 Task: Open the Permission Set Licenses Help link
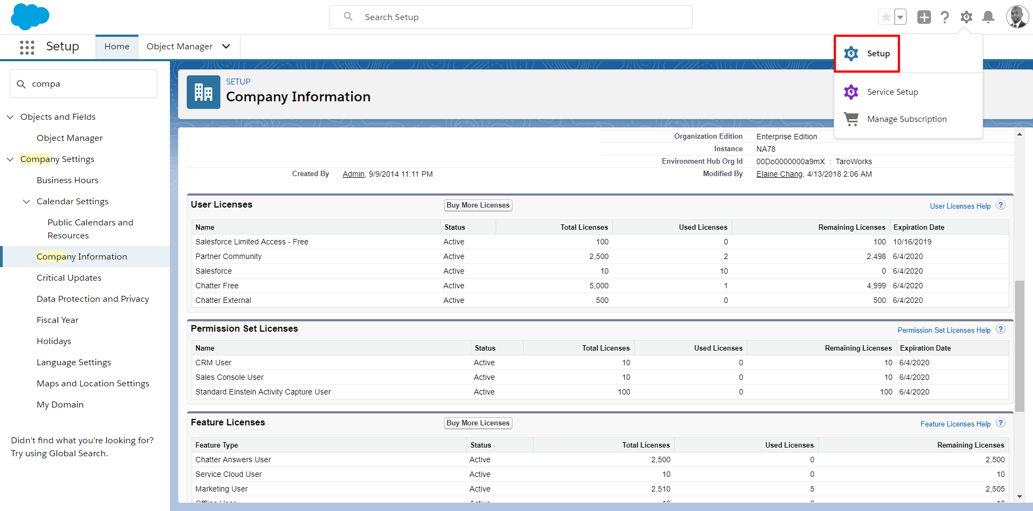point(944,331)
